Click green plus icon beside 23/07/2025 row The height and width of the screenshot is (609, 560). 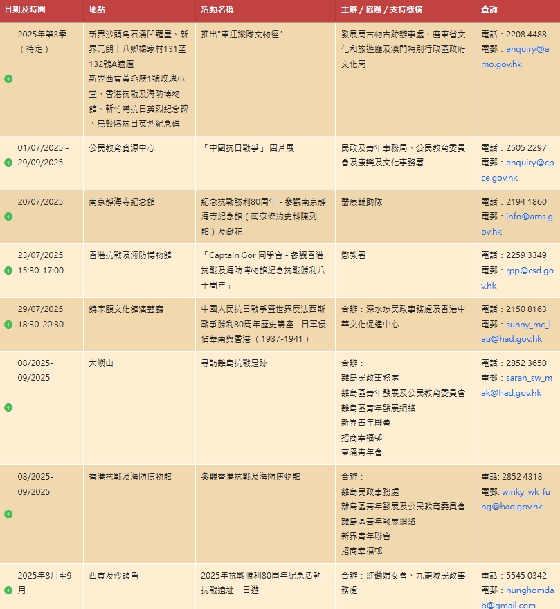[x=8, y=271]
